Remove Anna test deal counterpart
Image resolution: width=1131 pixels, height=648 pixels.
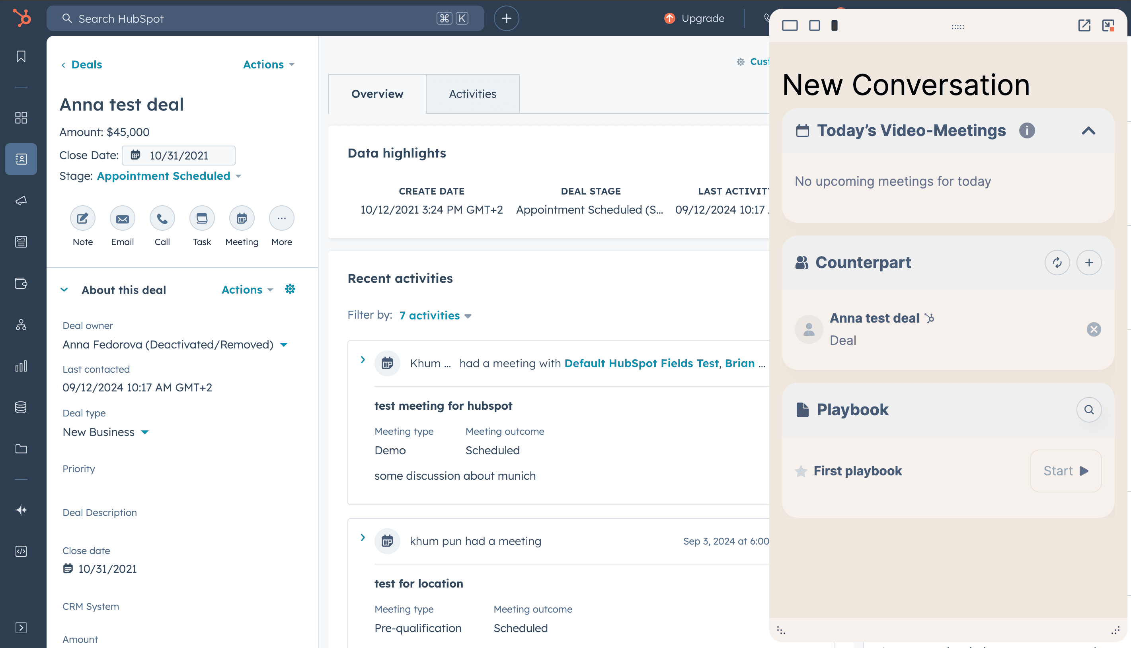click(x=1094, y=329)
